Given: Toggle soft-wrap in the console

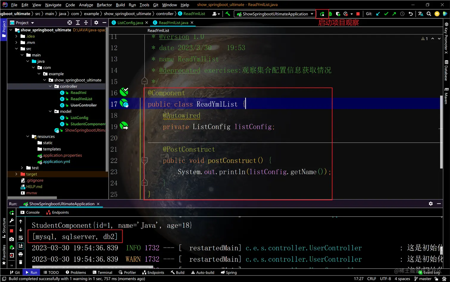Looking at the screenshot, I should (x=21, y=238).
